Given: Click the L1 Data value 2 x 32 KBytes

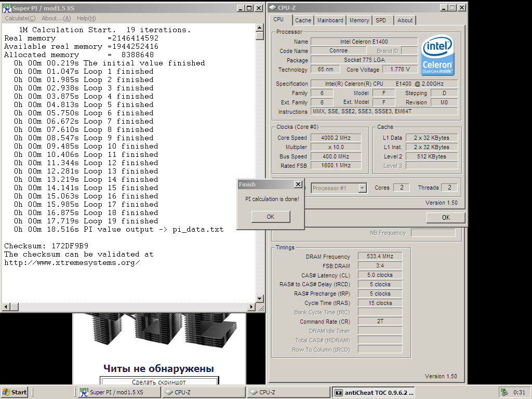Looking at the screenshot, I should pyautogui.click(x=432, y=138).
